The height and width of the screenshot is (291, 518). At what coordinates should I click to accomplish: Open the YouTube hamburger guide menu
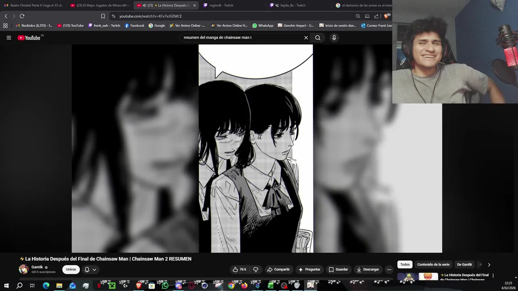click(x=8, y=38)
